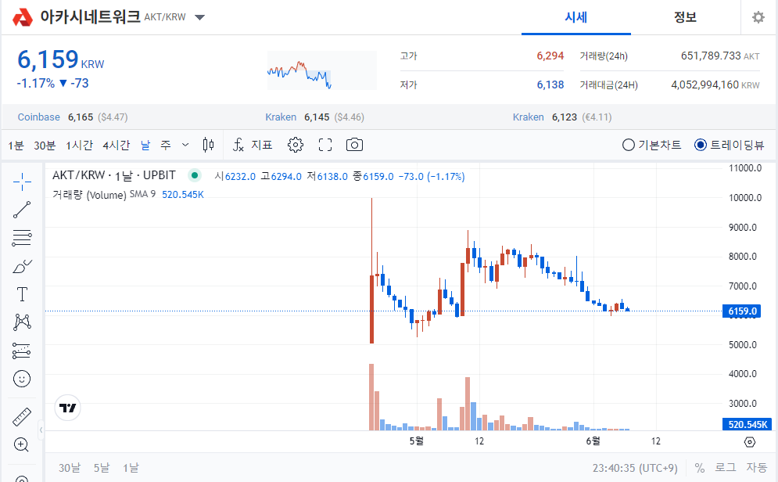The height and width of the screenshot is (482, 778).
Task: Select the 1분 interval
Action: 16,146
